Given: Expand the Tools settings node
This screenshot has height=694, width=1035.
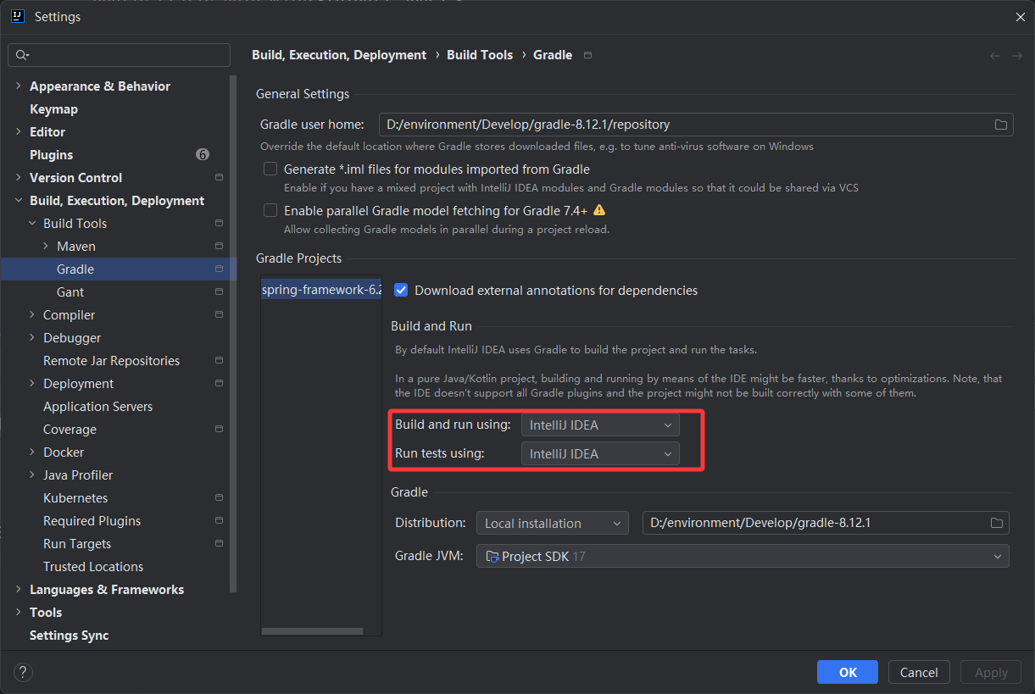Looking at the screenshot, I should tap(19, 613).
